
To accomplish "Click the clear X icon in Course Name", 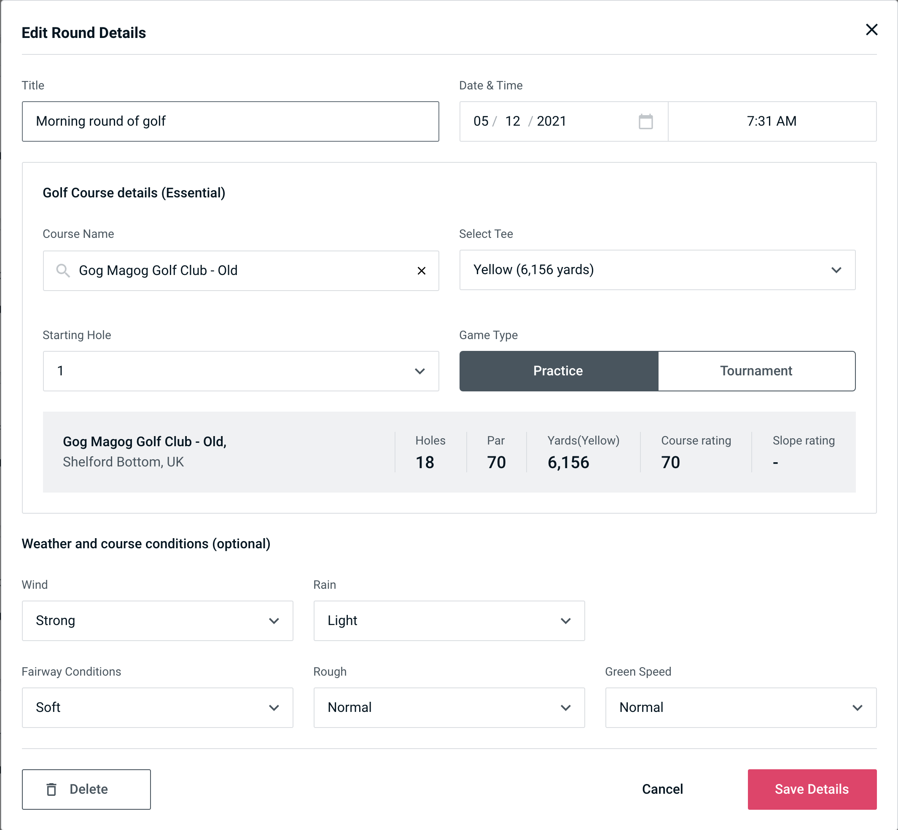I will (x=422, y=270).
